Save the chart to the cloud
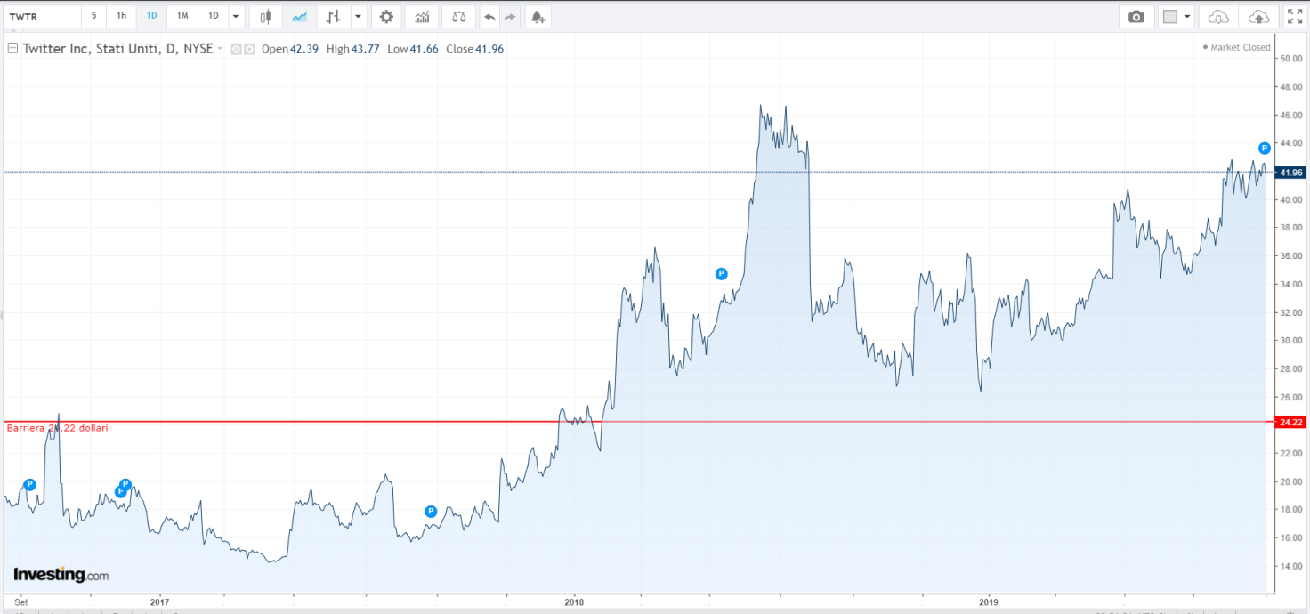 (x=1259, y=16)
